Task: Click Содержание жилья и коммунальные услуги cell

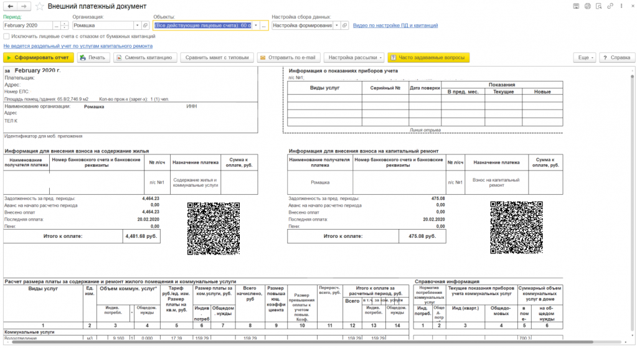Action: tap(196, 182)
